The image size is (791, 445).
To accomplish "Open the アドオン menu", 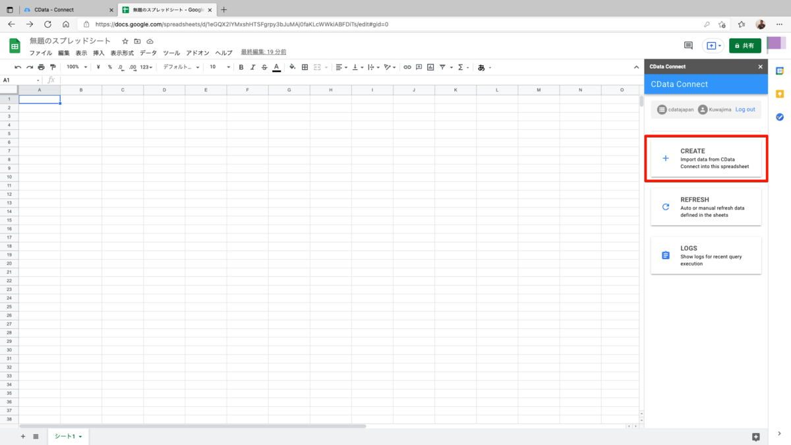I will [x=198, y=53].
